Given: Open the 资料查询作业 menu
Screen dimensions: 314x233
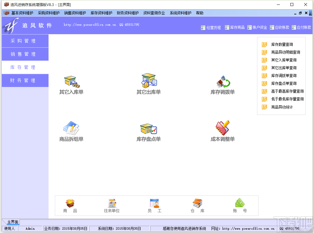Looking at the screenshot, I should click(x=154, y=13).
